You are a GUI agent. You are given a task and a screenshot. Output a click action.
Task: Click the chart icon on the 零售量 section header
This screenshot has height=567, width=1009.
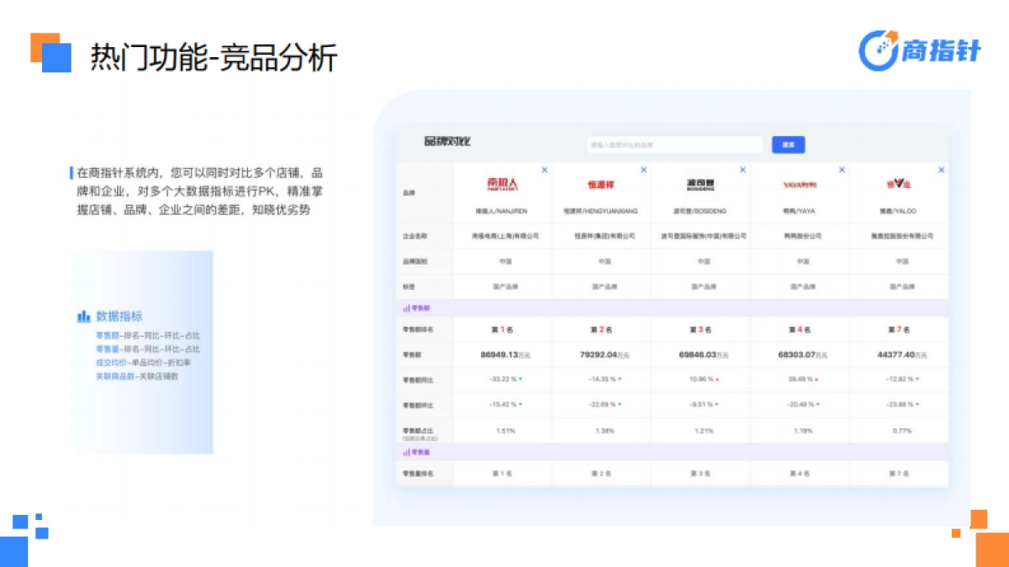click(406, 451)
